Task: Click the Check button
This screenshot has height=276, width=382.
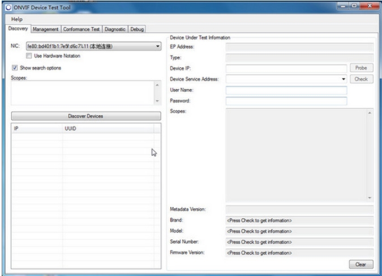Action: tap(361, 79)
